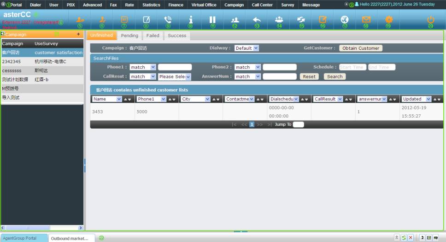Switch to the Pending tab
Screen dimensions: 446x242
click(x=129, y=35)
